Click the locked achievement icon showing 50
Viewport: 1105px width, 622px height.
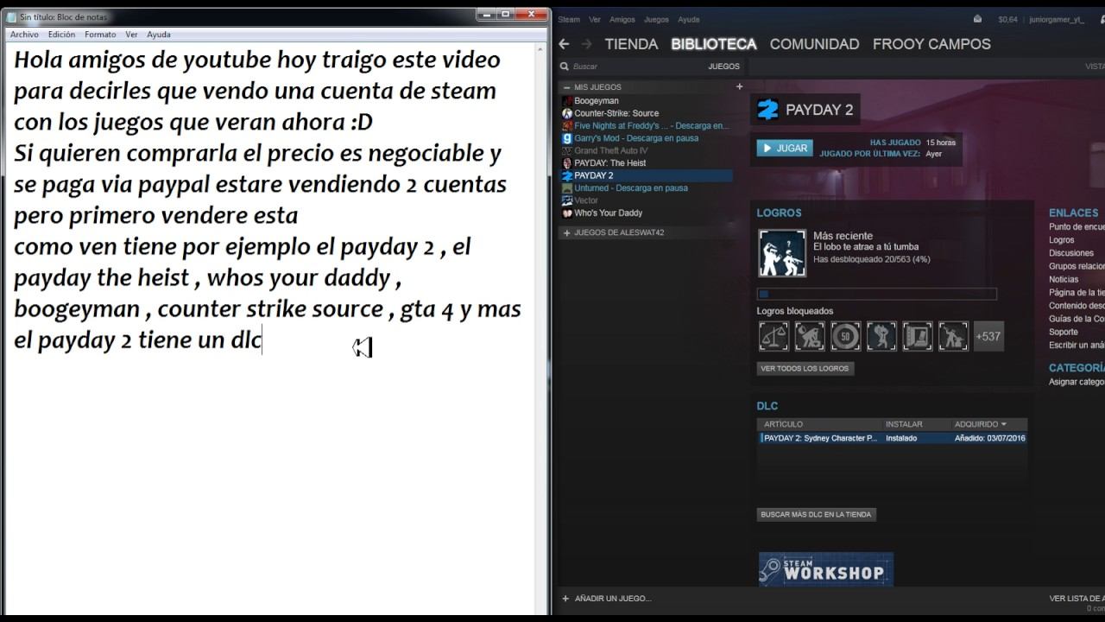point(845,336)
